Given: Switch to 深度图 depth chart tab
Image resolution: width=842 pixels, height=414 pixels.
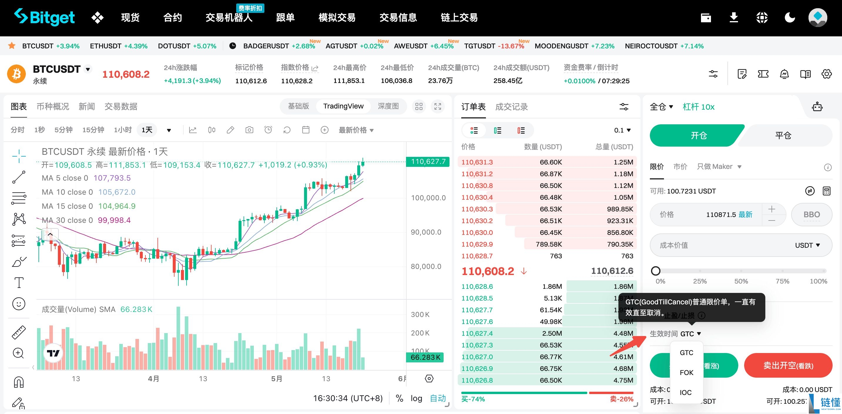Looking at the screenshot, I should [x=388, y=106].
